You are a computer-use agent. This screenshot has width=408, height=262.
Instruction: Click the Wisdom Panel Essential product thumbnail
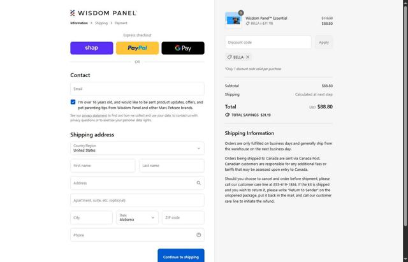[x=233, y=20]
